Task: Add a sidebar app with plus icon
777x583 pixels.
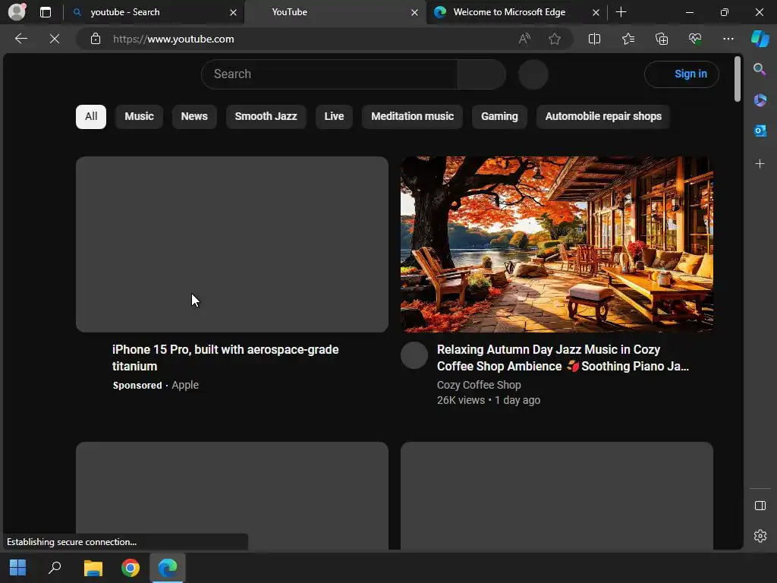Action: 760,164
